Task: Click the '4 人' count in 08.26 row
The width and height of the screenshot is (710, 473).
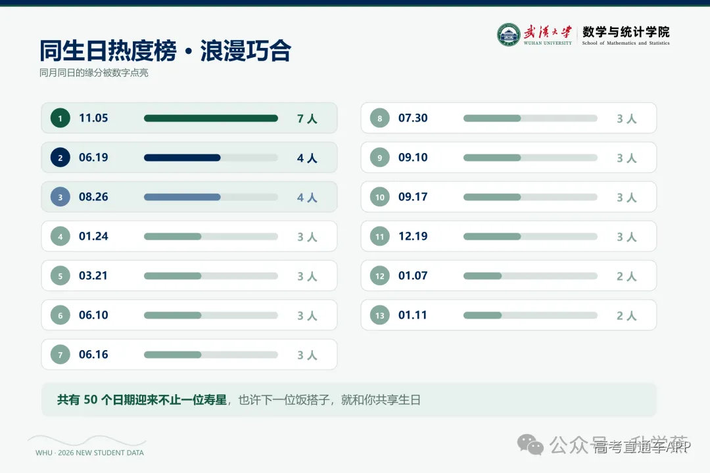Action: [x=307, y=197]
